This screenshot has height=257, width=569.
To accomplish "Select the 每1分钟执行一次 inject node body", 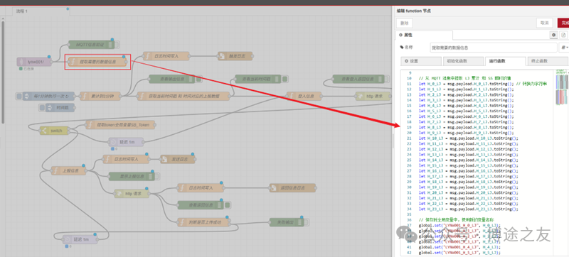I will 48,96.
